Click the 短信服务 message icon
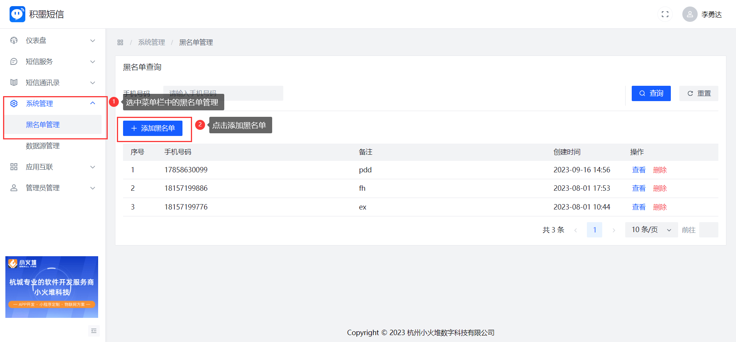 click(x=14, y=62)
